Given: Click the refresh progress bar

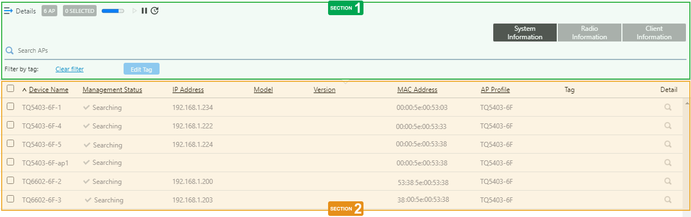Looking at the screenshot, I should coord(113,11).
